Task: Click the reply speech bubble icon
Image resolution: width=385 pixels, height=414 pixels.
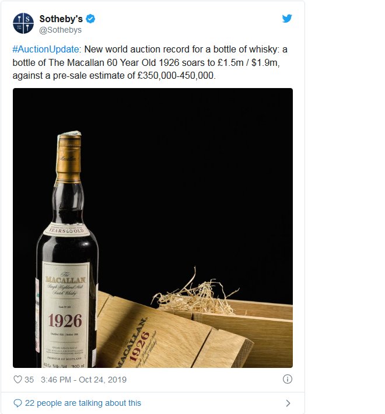Action: 17,403
